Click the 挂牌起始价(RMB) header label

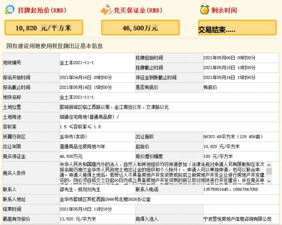coord(42,10)
